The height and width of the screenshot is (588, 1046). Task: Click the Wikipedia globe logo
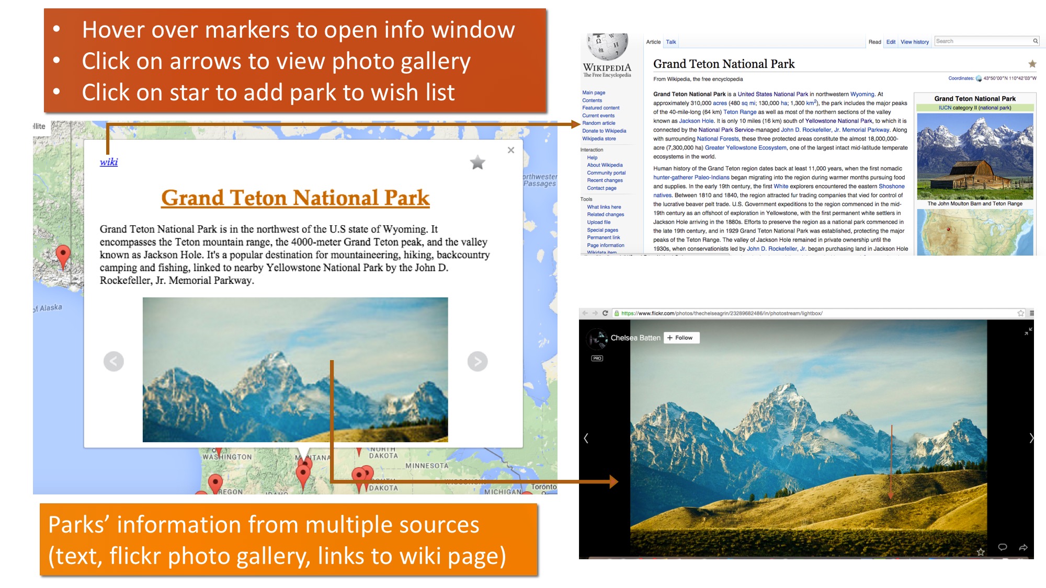click(607, 47)
